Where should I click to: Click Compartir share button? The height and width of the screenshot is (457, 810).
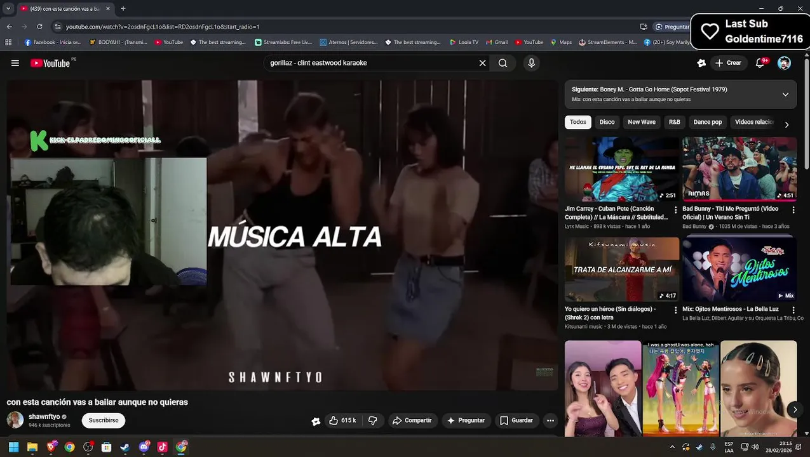pos(412,420)
